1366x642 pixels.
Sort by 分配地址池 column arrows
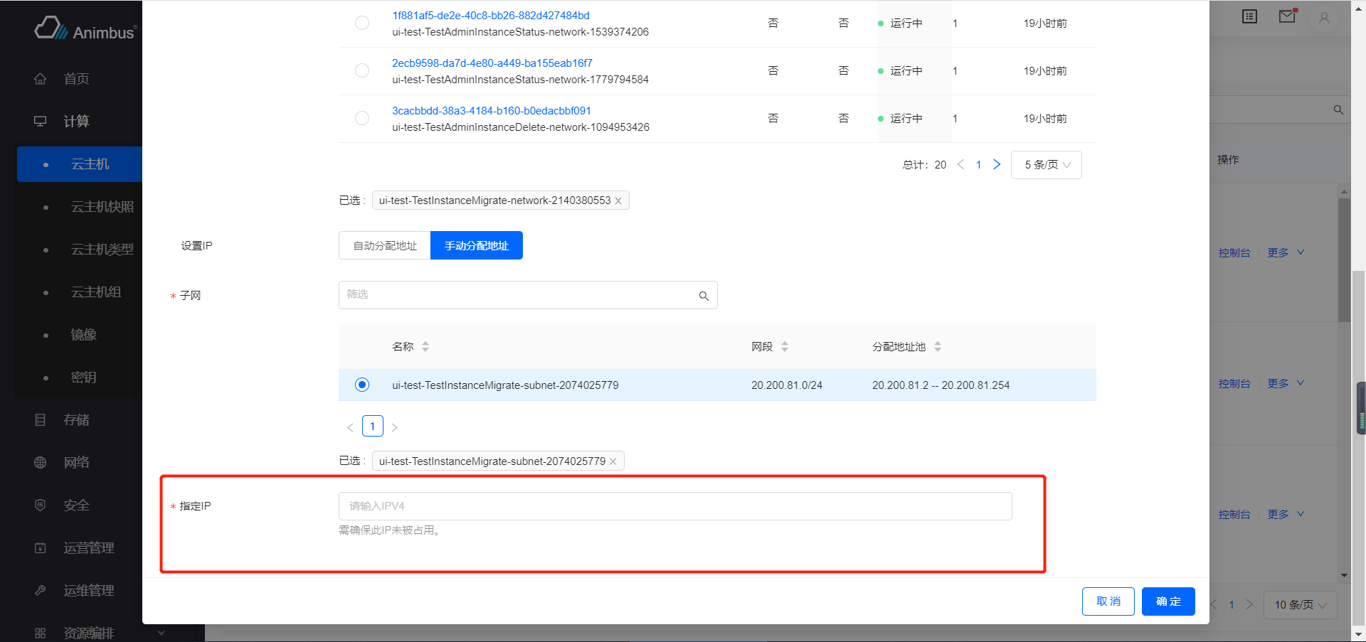pos(938,347)
